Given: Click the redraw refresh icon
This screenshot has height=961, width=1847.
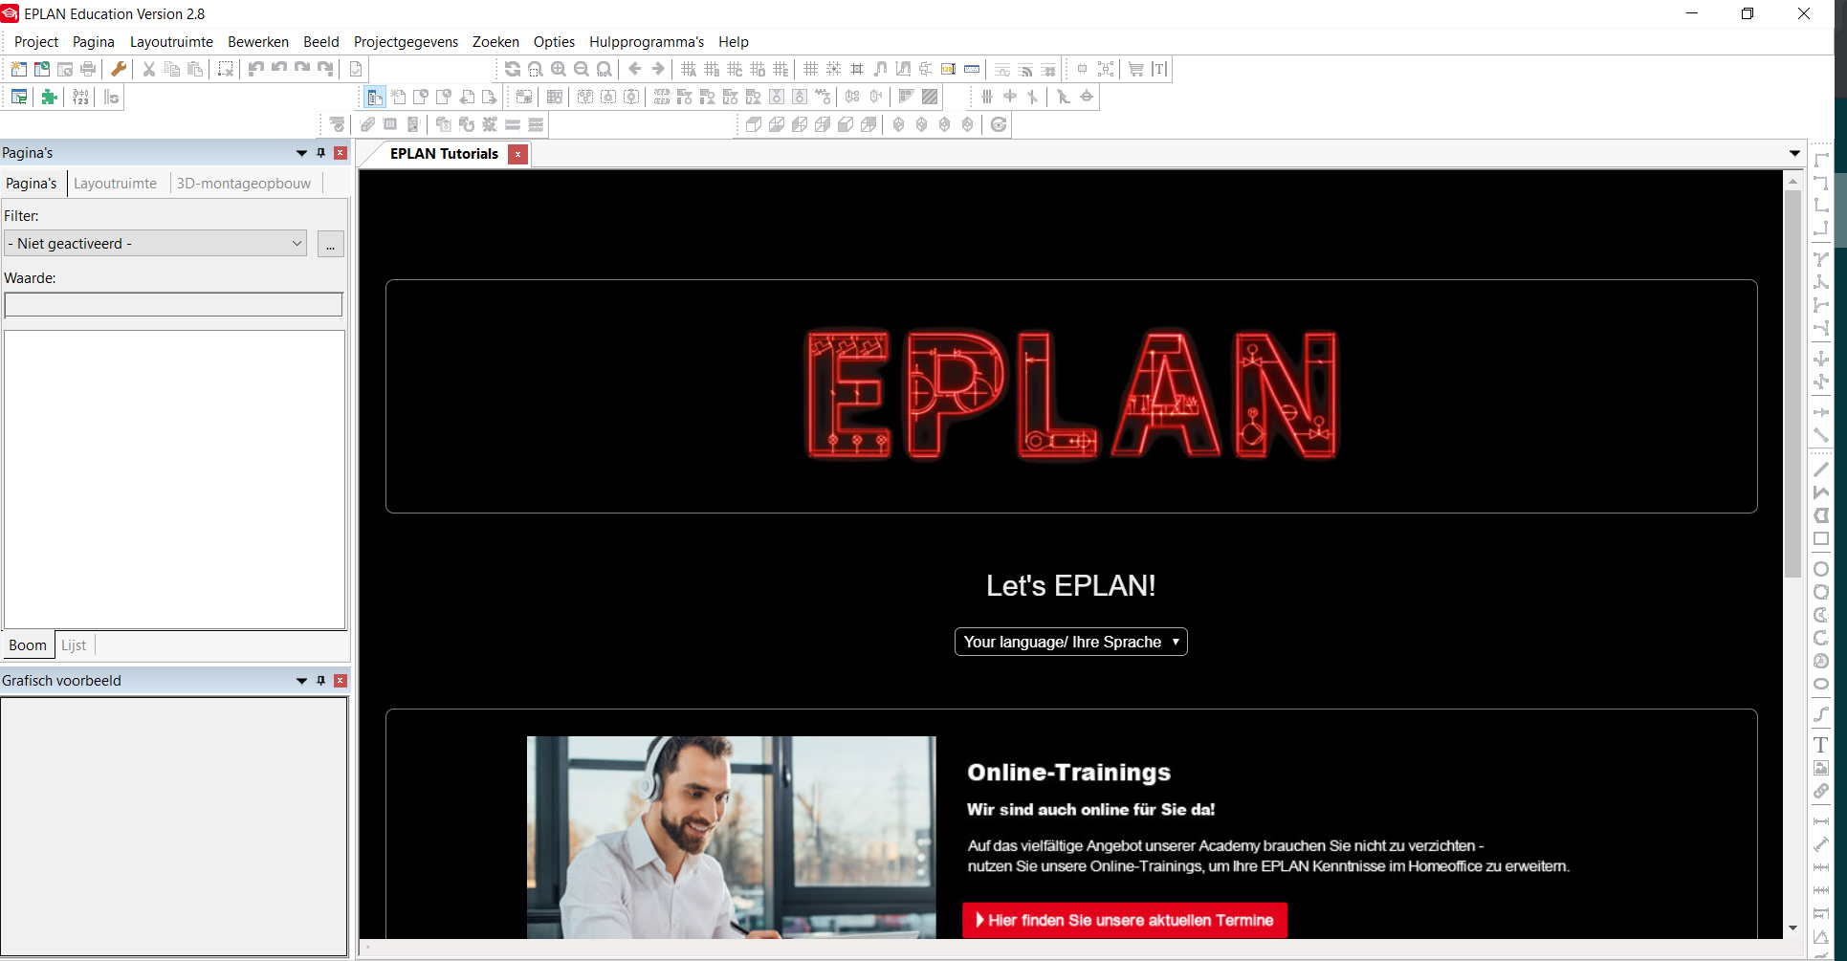Looking at the screenshot, I should [x=513, y=69].
